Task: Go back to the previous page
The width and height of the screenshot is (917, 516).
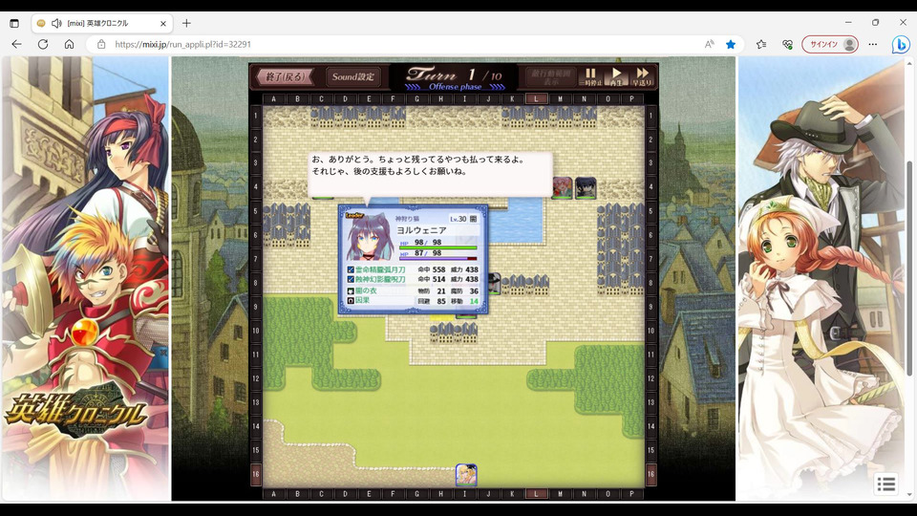Action: 16,44
